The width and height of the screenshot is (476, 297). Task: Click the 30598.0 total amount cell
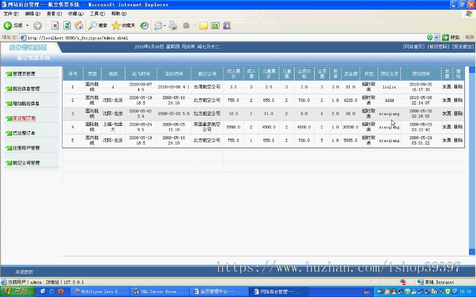(350, 127)
